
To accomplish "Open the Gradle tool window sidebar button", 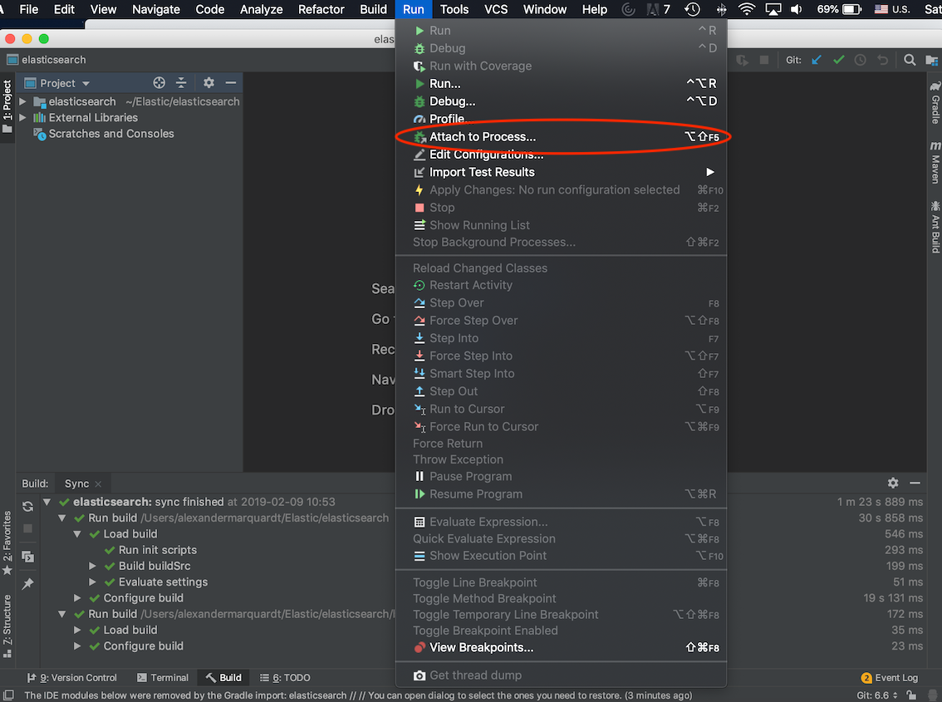I will point(935,103).
